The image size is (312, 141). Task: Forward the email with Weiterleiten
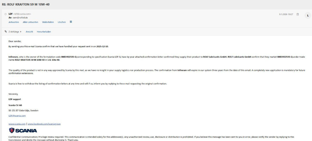pyautogui.click(x=48, y=22)
